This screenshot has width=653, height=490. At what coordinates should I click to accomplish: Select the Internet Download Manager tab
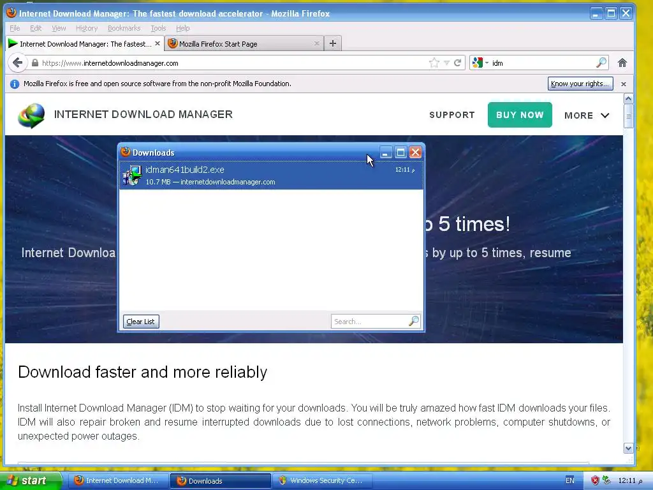tap(85, 43)
